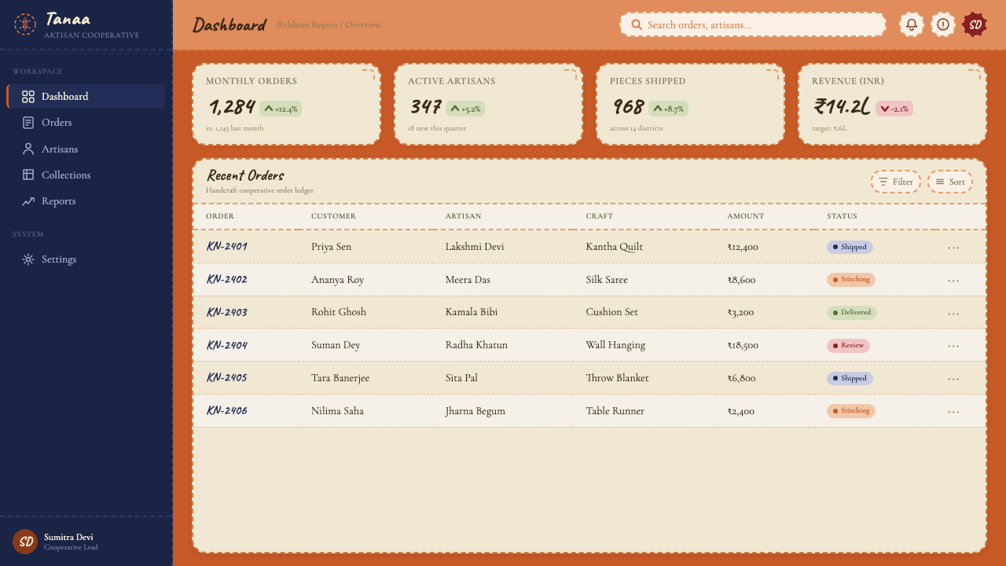The height and width of the screenshot is (566, 1006).
Task: Click the Pieces Shipped +8.7% trend badge
Action: coord(668,108)
